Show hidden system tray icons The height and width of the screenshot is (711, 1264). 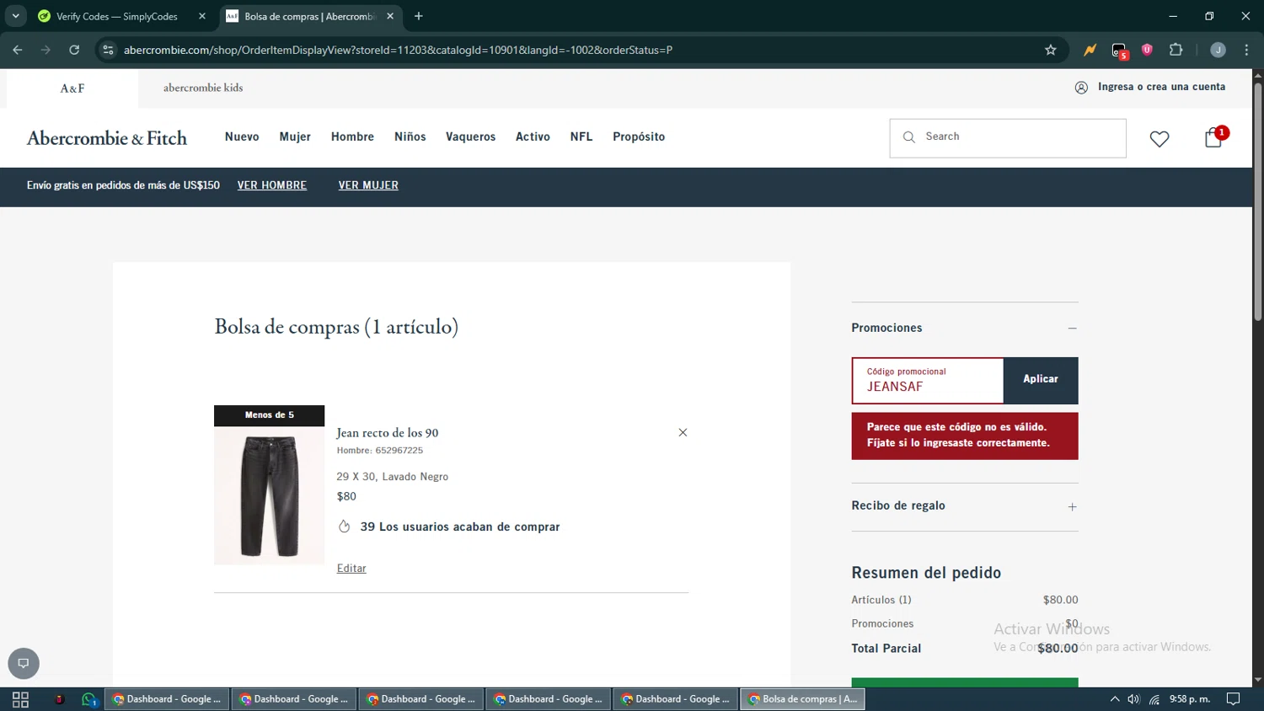(1114, 699)
